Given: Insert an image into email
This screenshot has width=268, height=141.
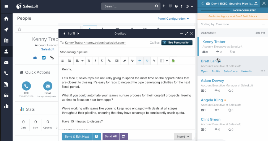Looking at the screenshot, I should pos(117,61).
